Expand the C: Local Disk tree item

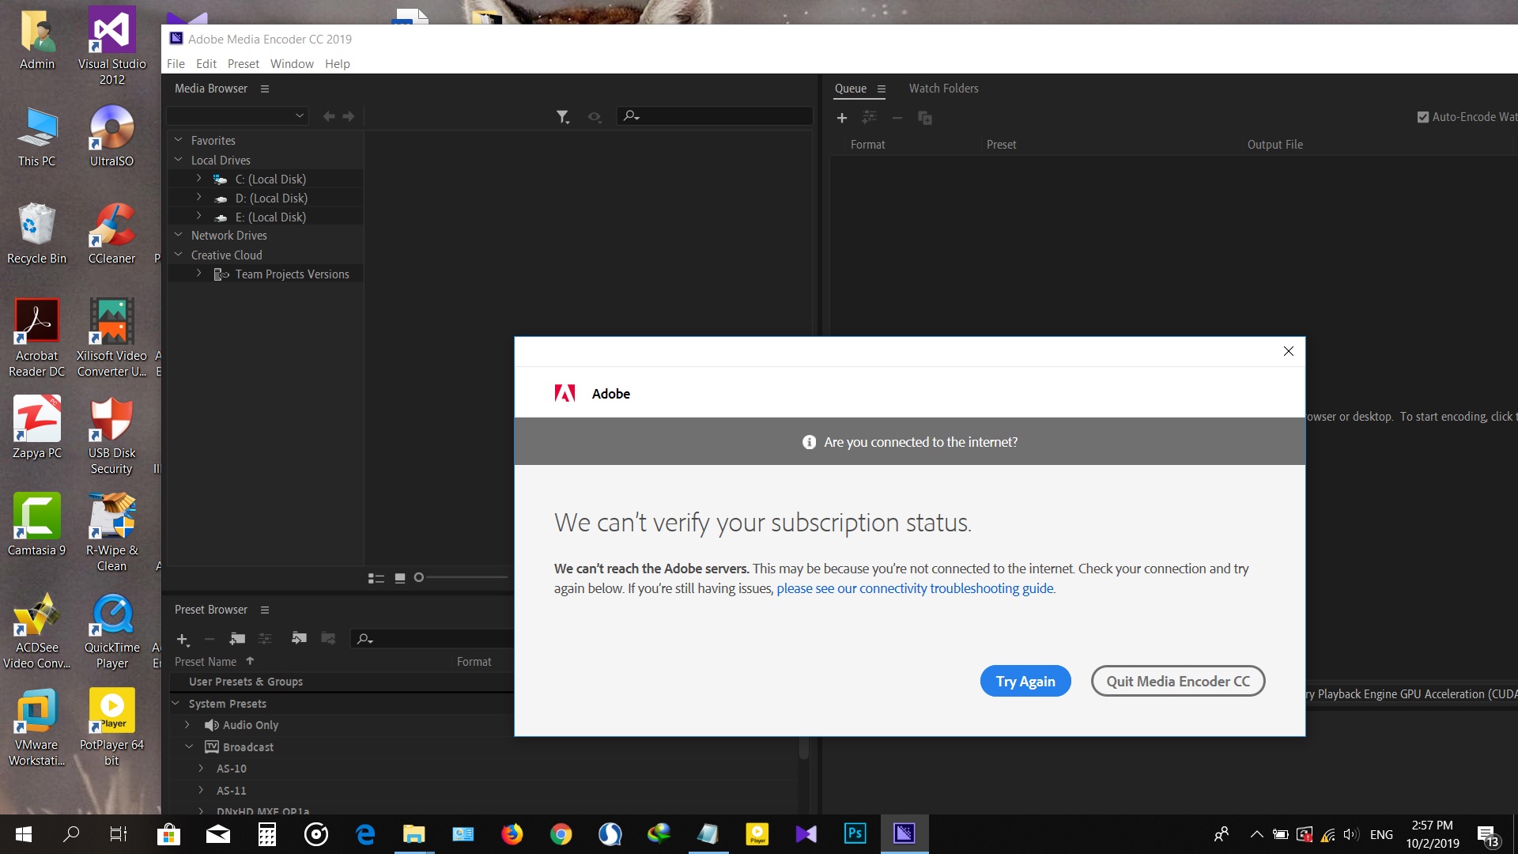coord(199,178)
